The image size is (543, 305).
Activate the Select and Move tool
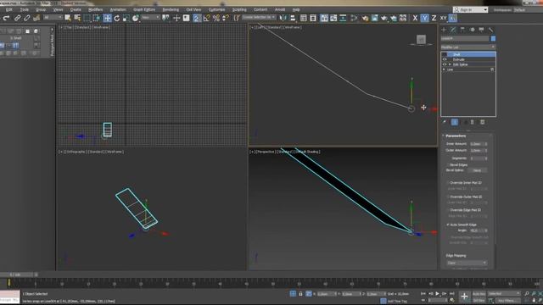point(108,18)
